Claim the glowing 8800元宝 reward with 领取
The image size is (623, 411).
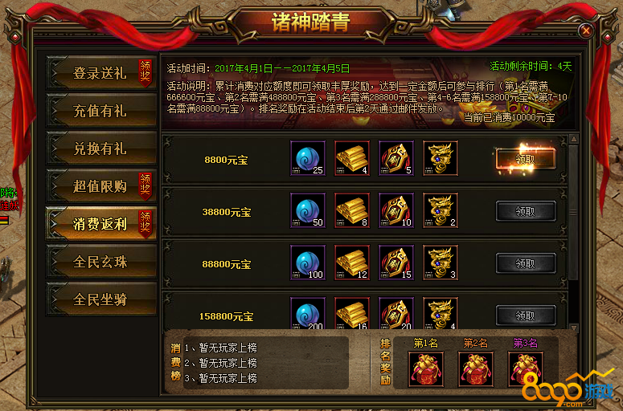click(525, 159)
